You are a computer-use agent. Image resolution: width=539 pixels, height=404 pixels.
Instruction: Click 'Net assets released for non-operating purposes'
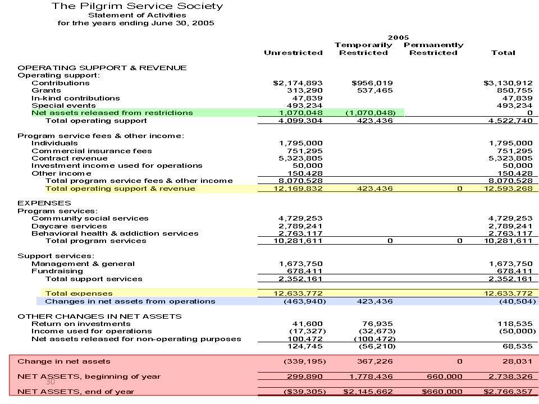[x=136, y=339]
